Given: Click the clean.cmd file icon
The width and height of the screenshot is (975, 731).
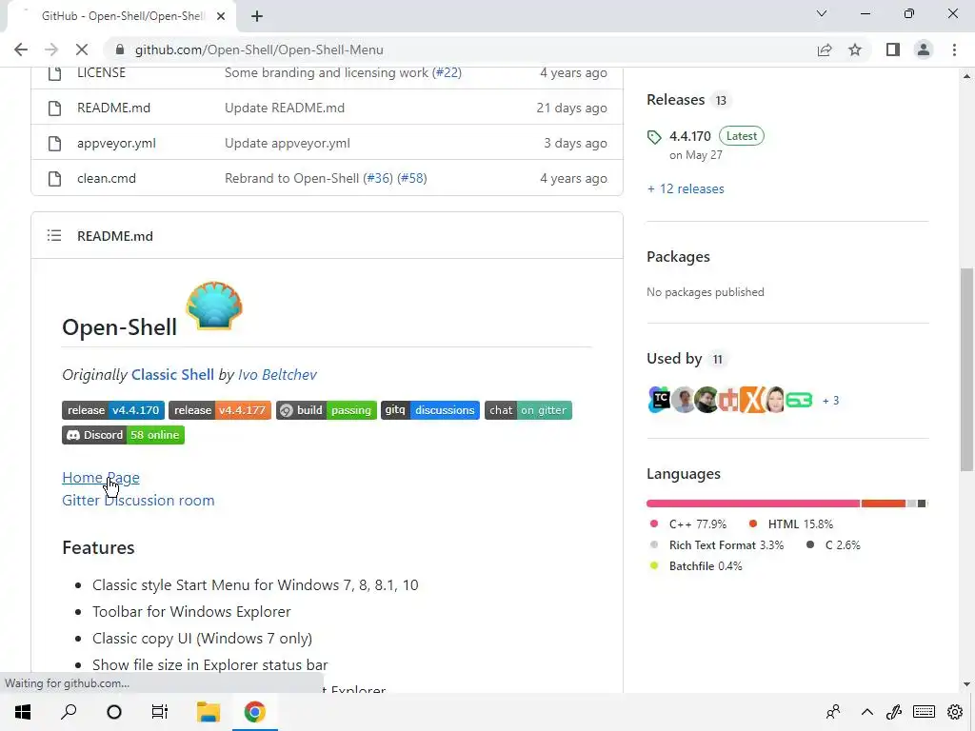Looking at the screenshot, I should point(54,179).
